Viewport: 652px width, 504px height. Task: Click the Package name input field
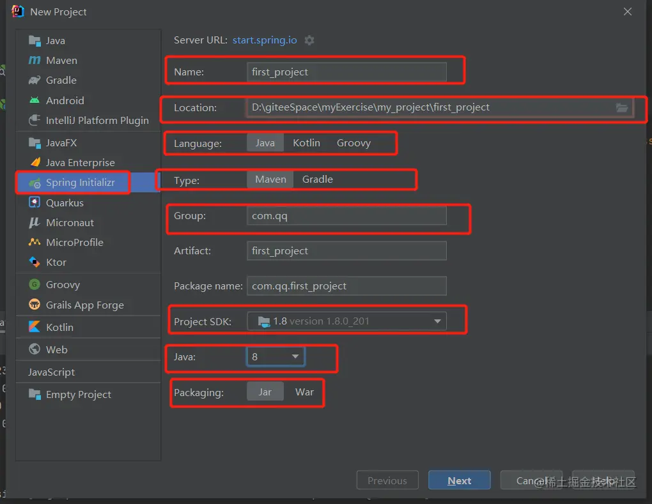(x=347, y=286)
